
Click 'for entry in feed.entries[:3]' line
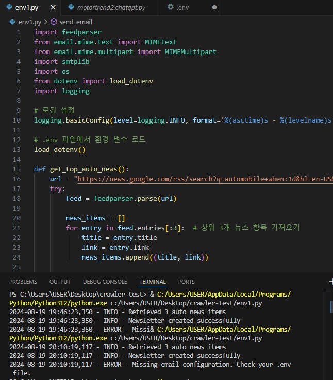click(125, 228)
